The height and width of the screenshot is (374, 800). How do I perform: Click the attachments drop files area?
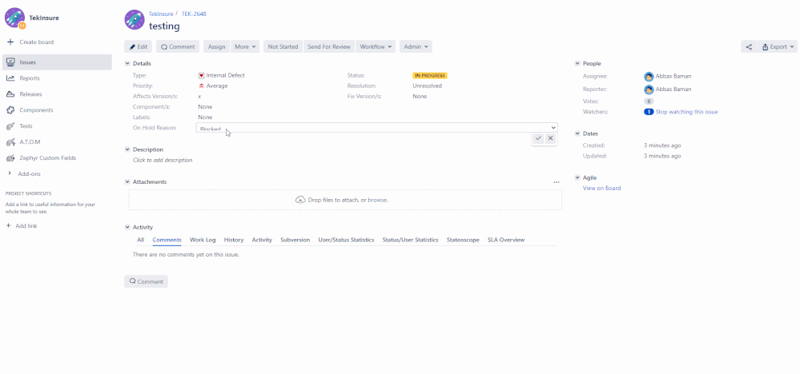345,200
